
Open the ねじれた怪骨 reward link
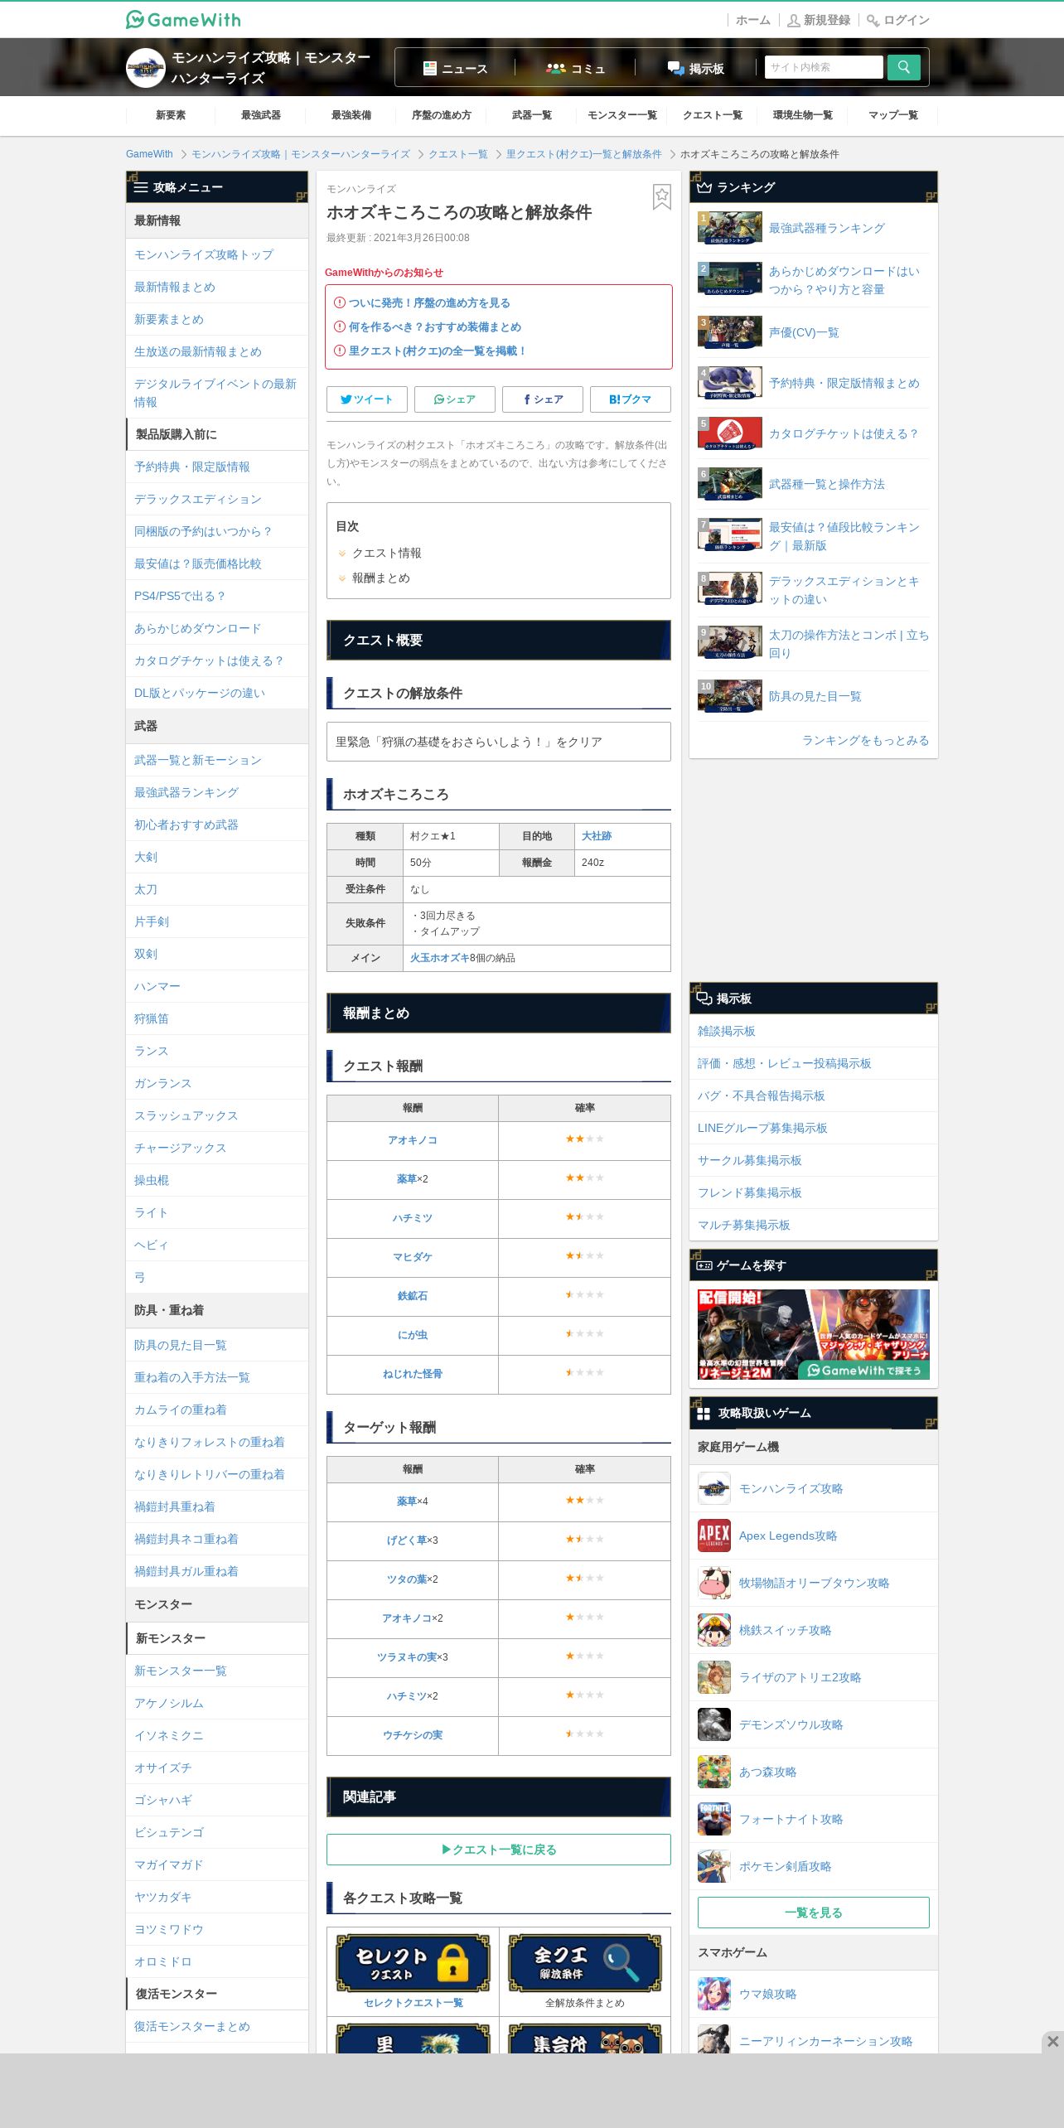(x=413, y=1374)
